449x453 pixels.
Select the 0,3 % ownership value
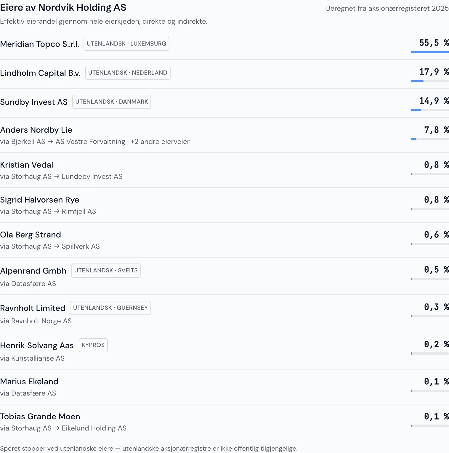tap(436, 307)
